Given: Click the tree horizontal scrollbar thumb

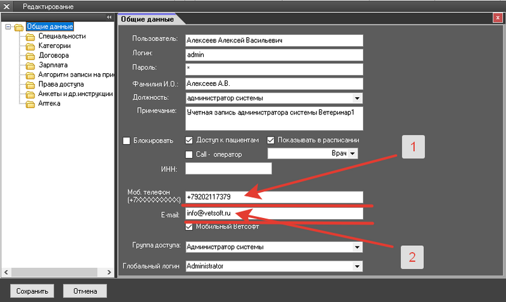Looking at the screenshot, I should [54, 272].
